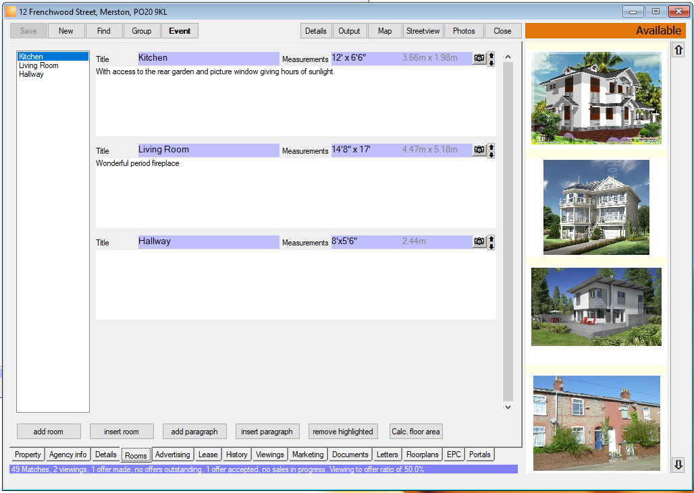The height and width of the screenshot is (493, 694).
Task: Click rooms scrollbar down arrow
Action: click(x=508, y=407)
